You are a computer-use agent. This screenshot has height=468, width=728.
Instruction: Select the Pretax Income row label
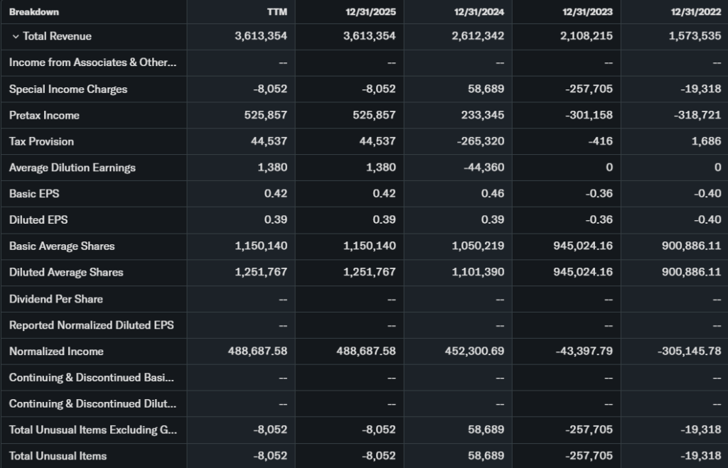44,115
